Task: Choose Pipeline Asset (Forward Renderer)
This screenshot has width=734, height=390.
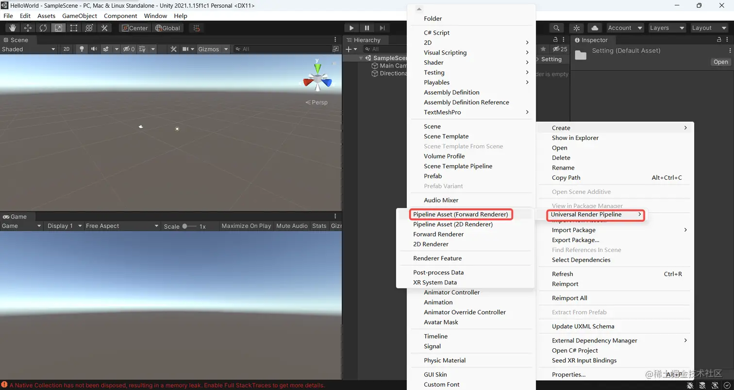Action: pos(461,214)
